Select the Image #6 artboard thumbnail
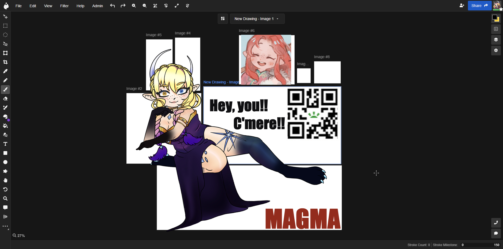 point(266,60)
